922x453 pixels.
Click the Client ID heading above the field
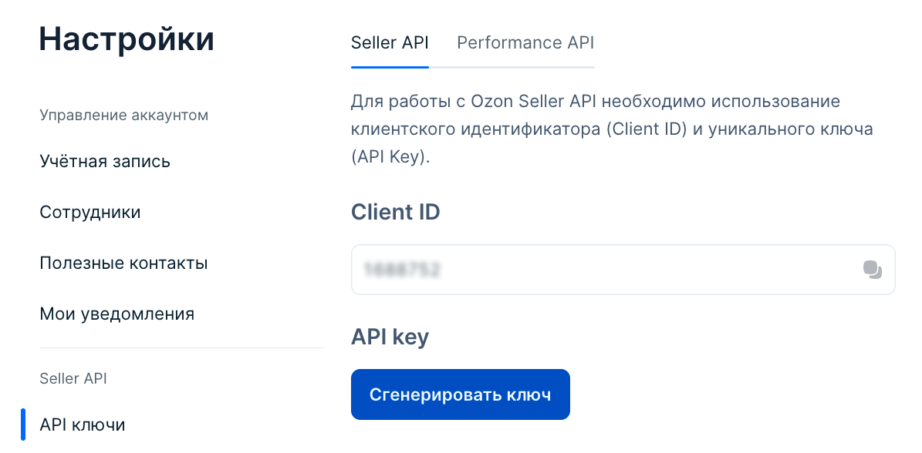[395, 212]
